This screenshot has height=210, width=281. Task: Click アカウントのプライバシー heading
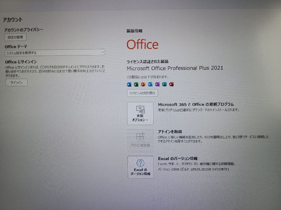tap(24, 30)
